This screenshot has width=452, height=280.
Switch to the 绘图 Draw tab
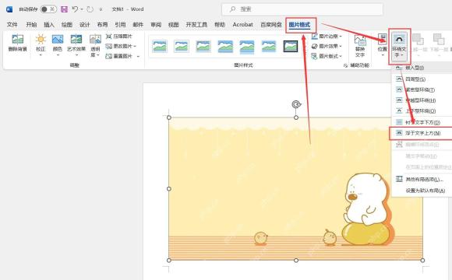click(66, 25)
